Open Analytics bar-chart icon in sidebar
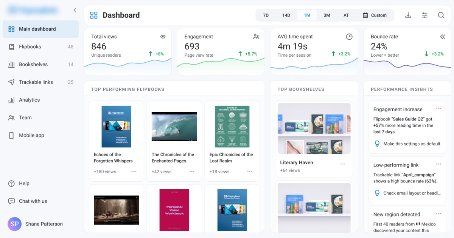The width and height of the screenshot is (454, 238). (x=11, y=100)
